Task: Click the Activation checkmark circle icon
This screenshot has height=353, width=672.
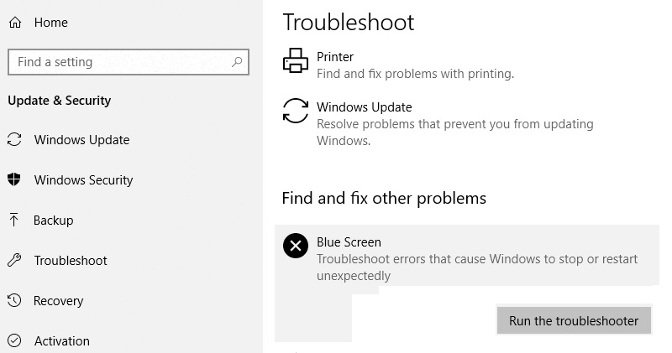Action: click(x=14, y=340)
